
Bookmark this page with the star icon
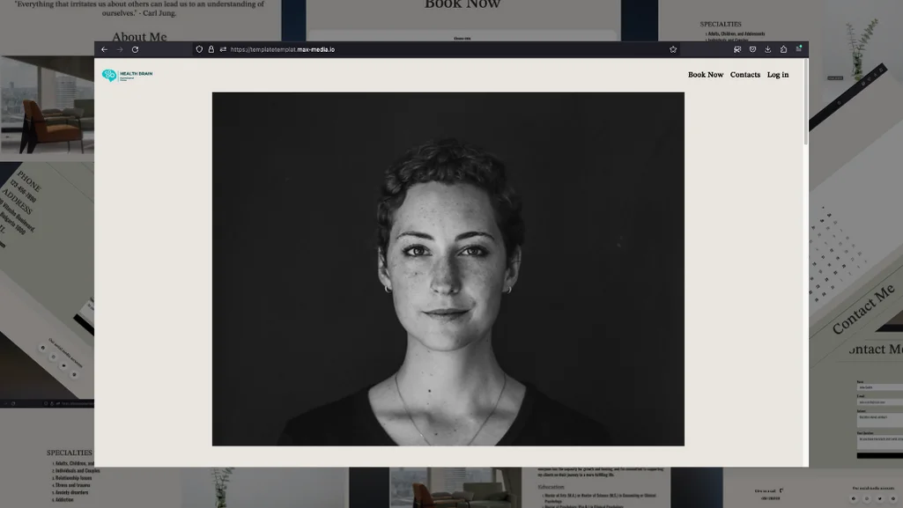[x=673, y=49]
